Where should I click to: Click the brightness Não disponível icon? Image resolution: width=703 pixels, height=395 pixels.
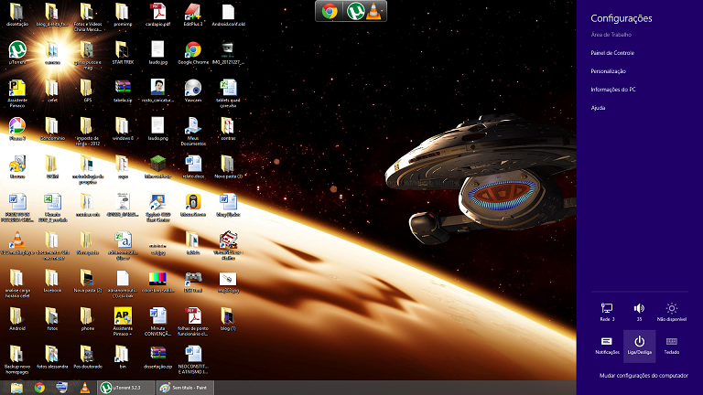pos(672,312)
